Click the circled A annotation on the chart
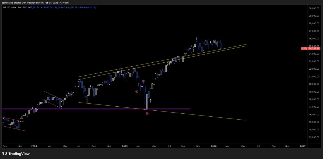This screenshot has width=323, height=159. coord(136,92)
